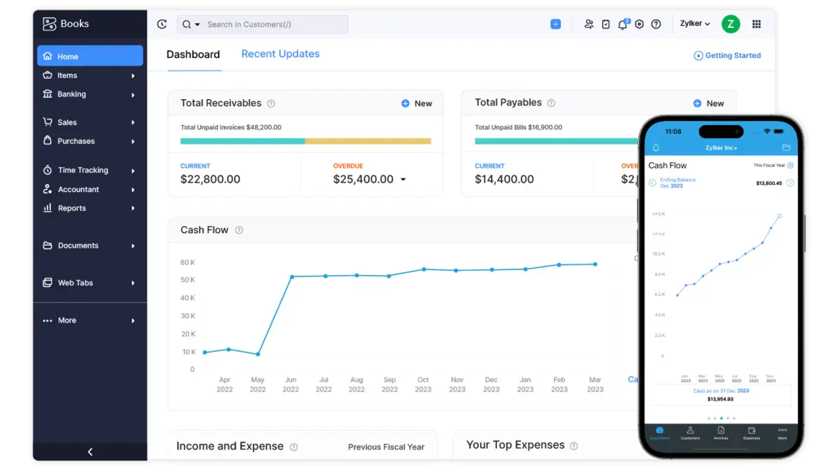Screen dimensions: 839x471
Task: Expand the Web Tabs submenu arrow
Action: [133, 283]
